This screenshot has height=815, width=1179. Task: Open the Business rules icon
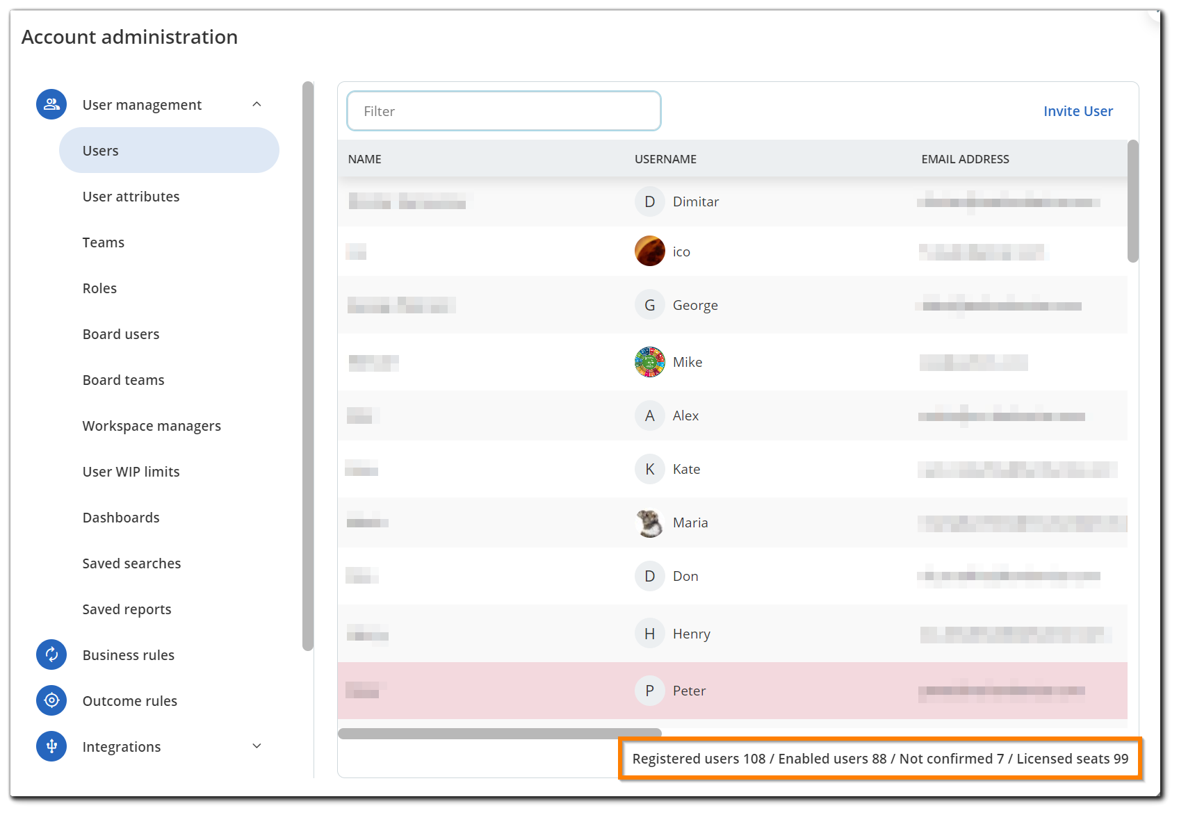click(51, 655)
